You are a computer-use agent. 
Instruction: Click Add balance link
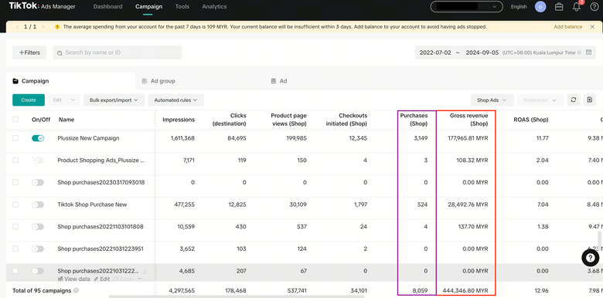pyautogui.click(x=568, y=27)
